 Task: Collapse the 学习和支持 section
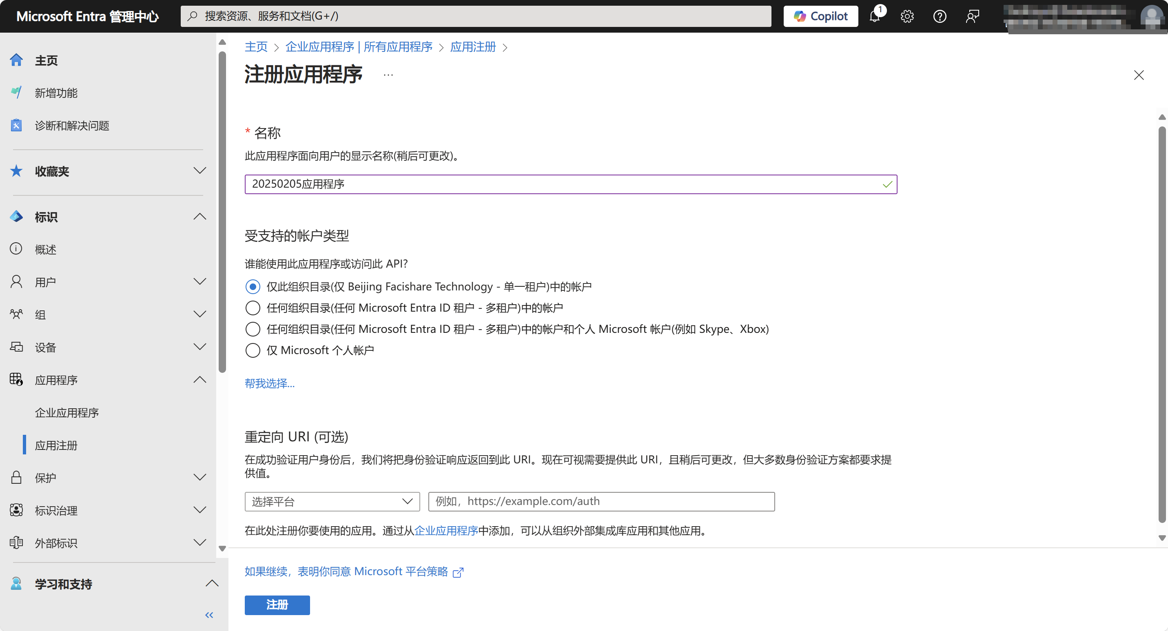(x=212, y=583)
